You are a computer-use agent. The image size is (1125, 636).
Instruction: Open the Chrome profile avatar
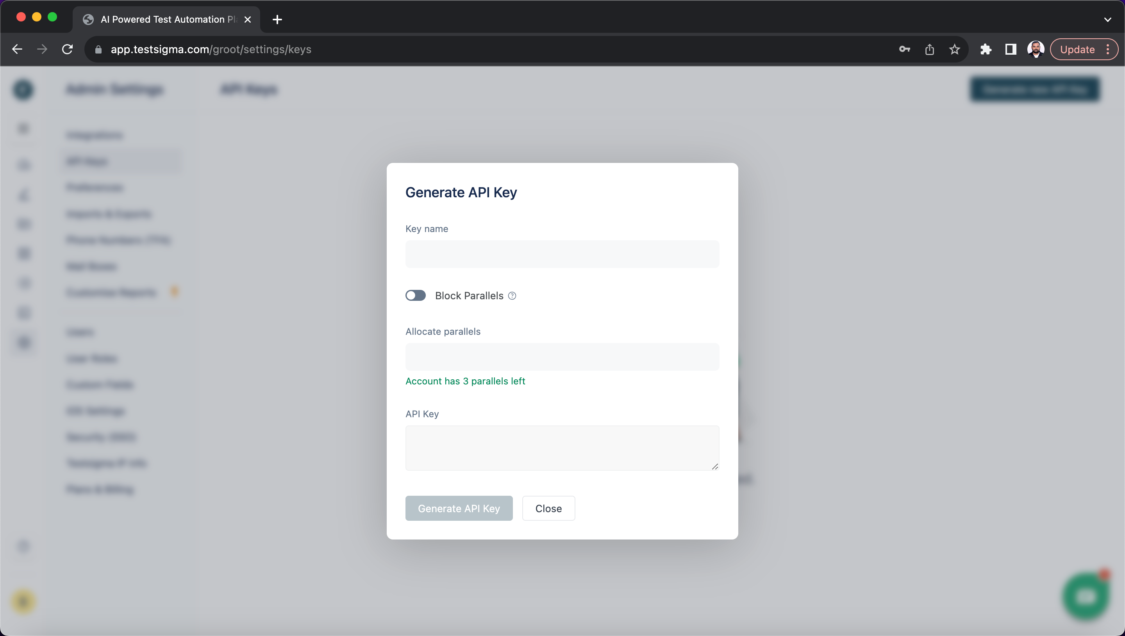click(x=1036, y=49)
